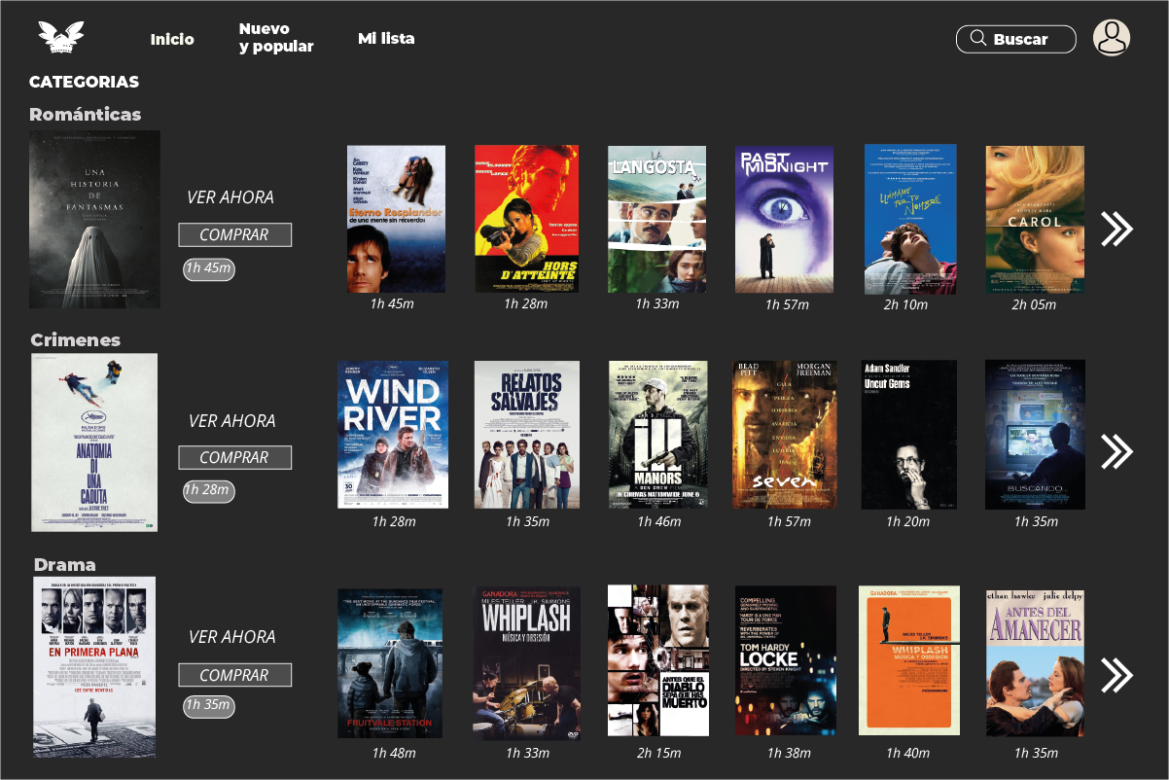1169x780 pixels.
Task: Click VER AHORA in Románticas row
Action: (230, 197)
